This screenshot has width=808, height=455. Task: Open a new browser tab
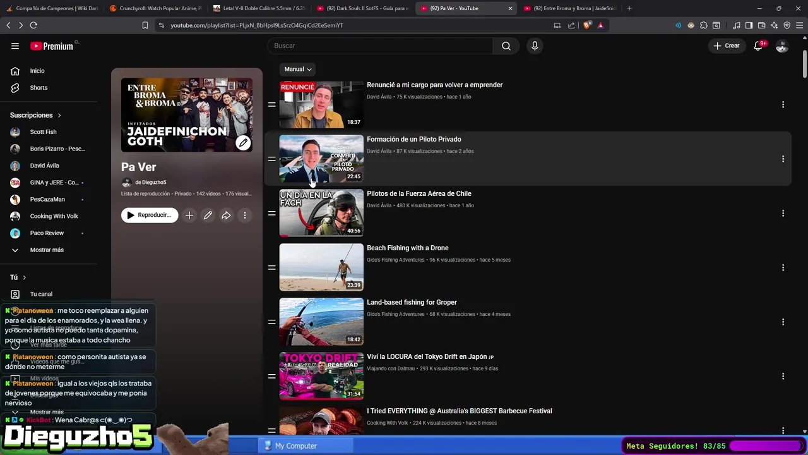point(629,8)
